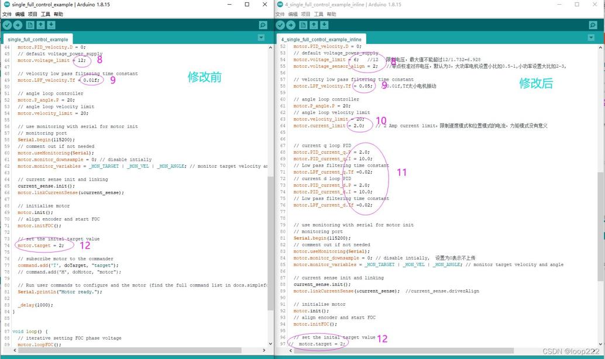Open 编辑 menu in left window
Screen dimensions: 605x359
pos(20,14)
